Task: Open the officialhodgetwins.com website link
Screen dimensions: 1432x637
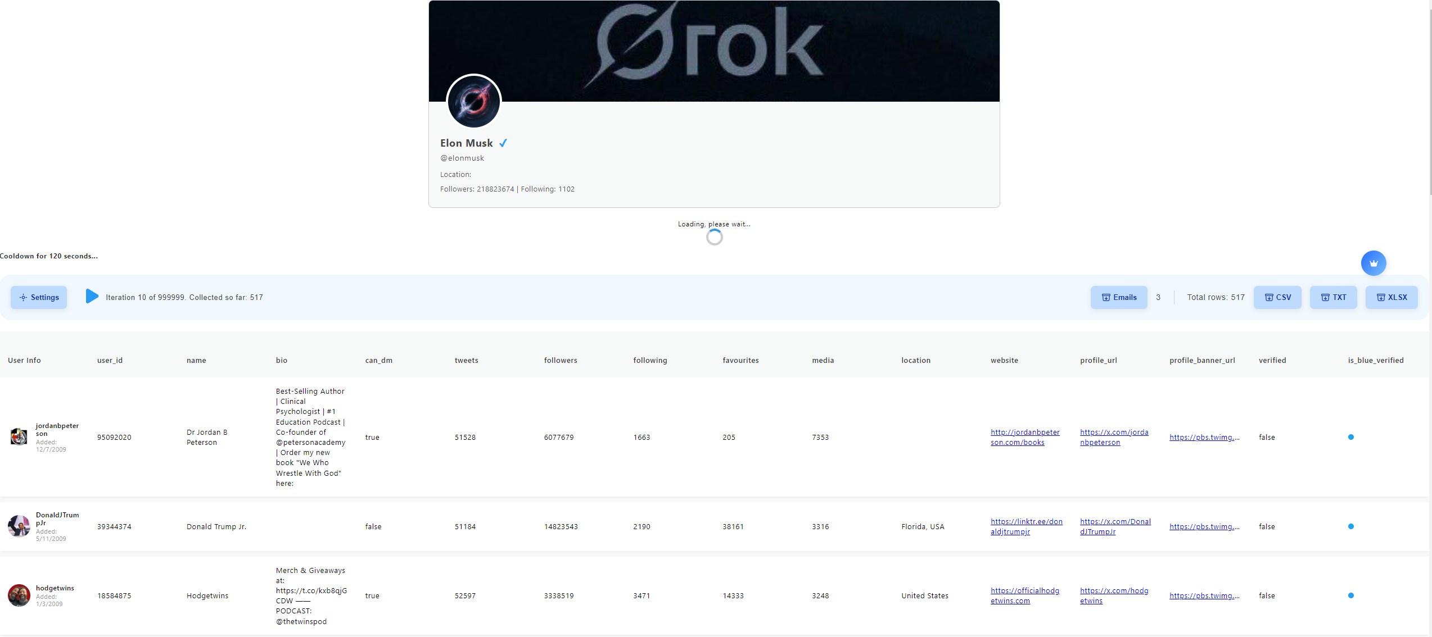Action: 1024,595
